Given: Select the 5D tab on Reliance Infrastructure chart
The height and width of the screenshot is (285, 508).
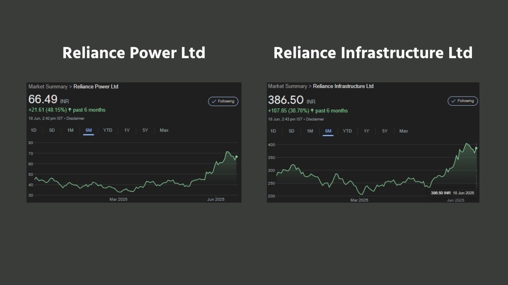Looking at the screenshot, I should pyautogui.click(x=292, y=131).
